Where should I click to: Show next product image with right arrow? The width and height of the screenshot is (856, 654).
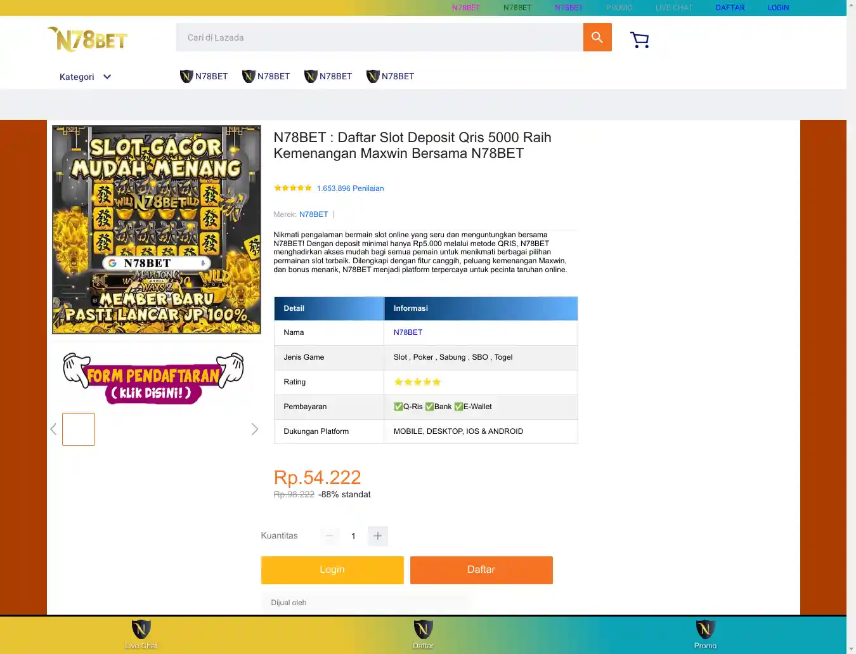254,429
